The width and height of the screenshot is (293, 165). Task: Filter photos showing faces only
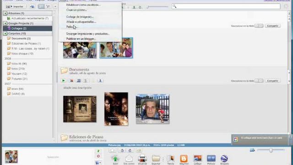point(134,7)
